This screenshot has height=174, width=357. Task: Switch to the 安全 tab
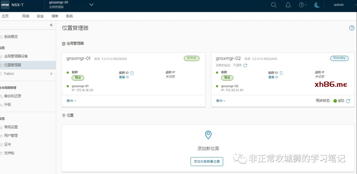tap(40, 16)
